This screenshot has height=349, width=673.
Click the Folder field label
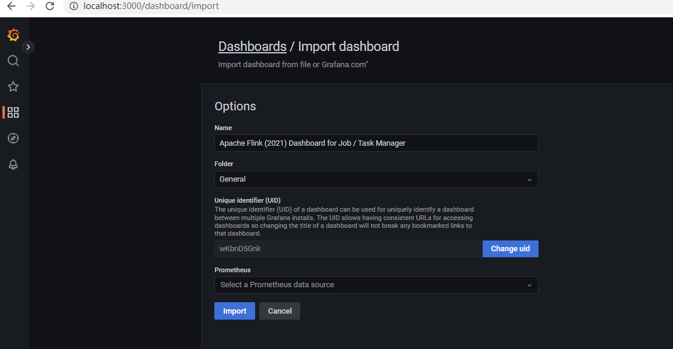pyautogui.click(x=224, y=164)
